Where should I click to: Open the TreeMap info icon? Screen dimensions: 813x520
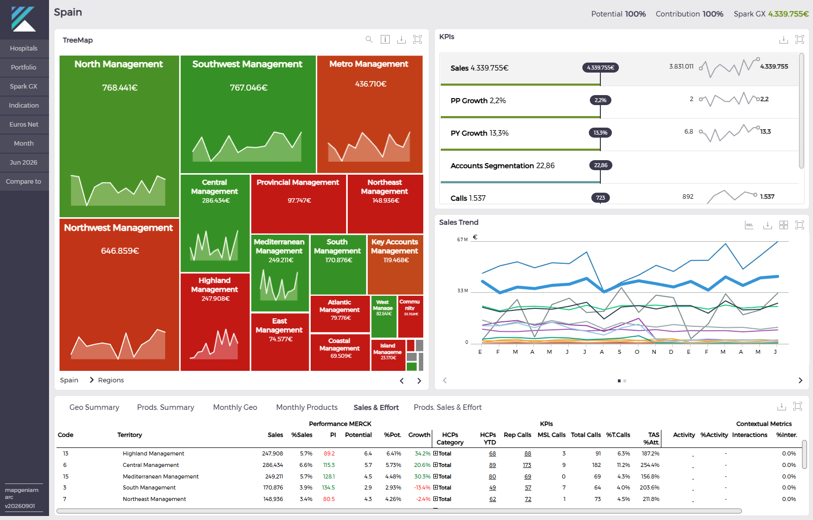[x=385, y=40]
